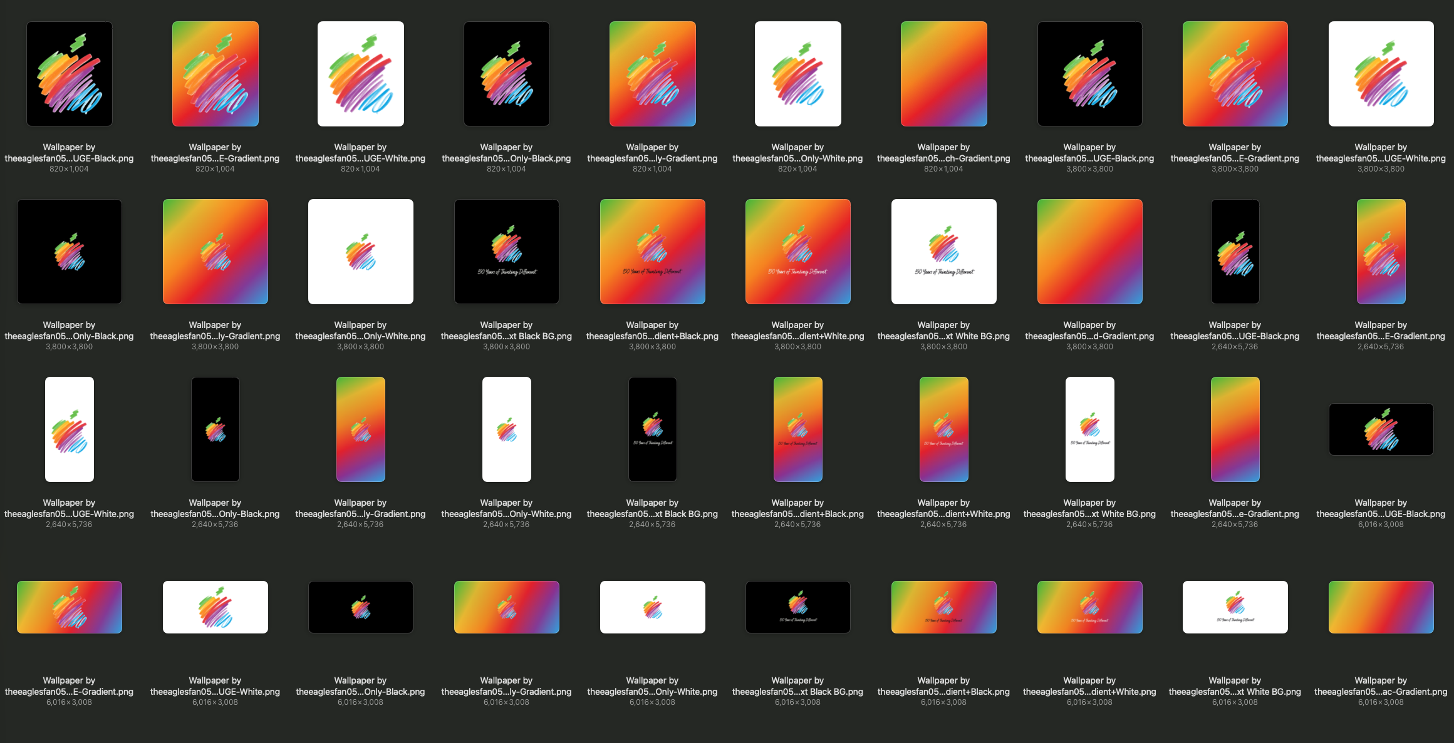
Task: Click the '...ly-Gradient.png' filename of the 2,640×5,736 file
Action: coord(361,514)
